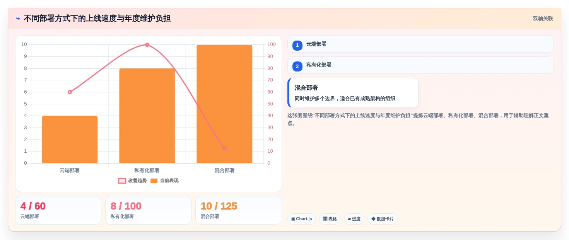Expand the 云端部署 accordion item
Image resolution: width=569 pixels, height=240 pixels.
[x=420, y=44]
